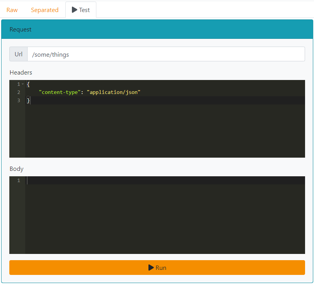Click the Url label addon
Screen dimensions: 314x285
[x=18, y=54]
